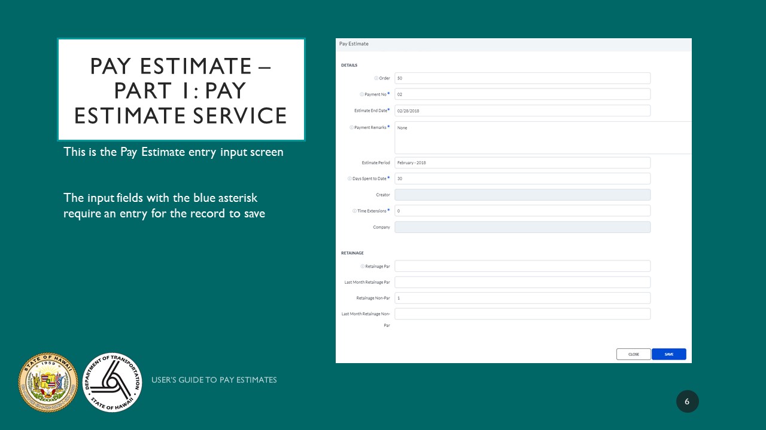Image resolution: width=766 pixels, height=430 pixels.
Task: Click the Retainage Non-Par field
Action: (x=522, y=297)
